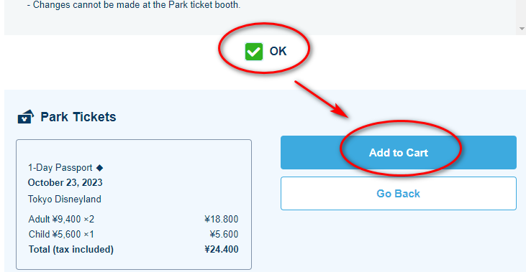526x272 pixels.
Task: Click the ¥18.800 adult subtotal
Action: tap(222, 219)
